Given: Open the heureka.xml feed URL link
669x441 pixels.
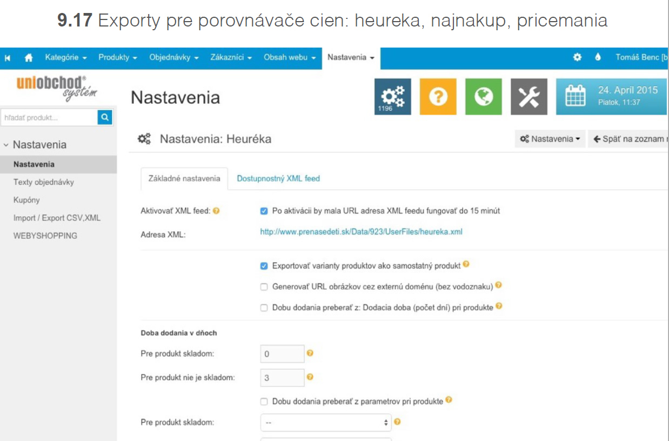Looking at the screenshot, I should click(x=361, y=232).
